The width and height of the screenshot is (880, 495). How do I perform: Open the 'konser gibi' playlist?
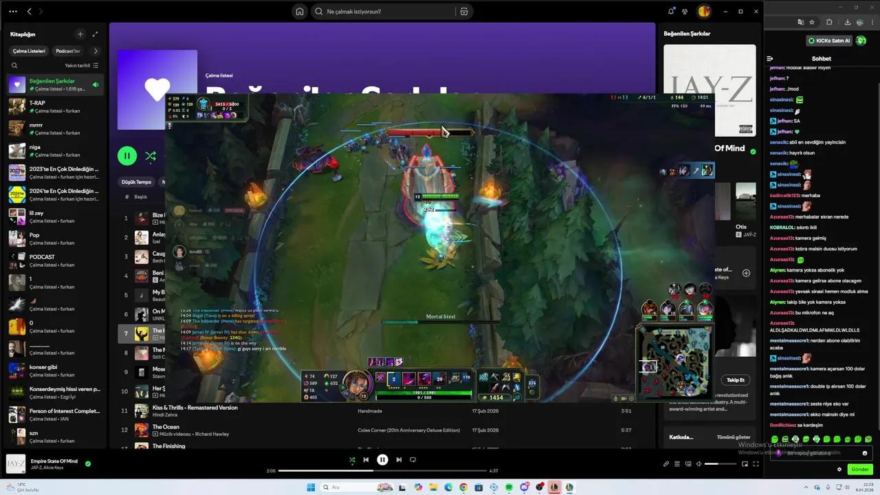56,371
